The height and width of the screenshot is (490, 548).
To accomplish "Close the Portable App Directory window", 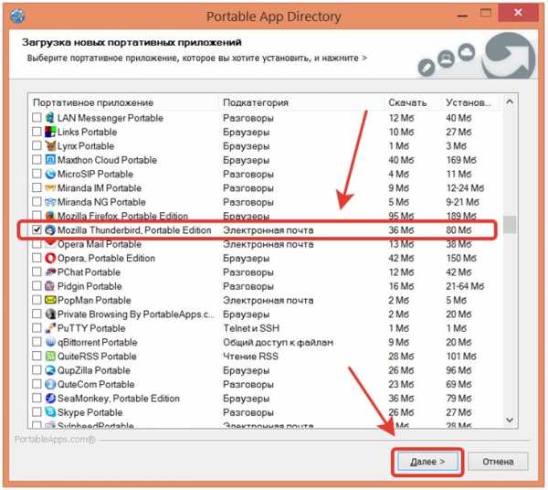I will 518,13.
